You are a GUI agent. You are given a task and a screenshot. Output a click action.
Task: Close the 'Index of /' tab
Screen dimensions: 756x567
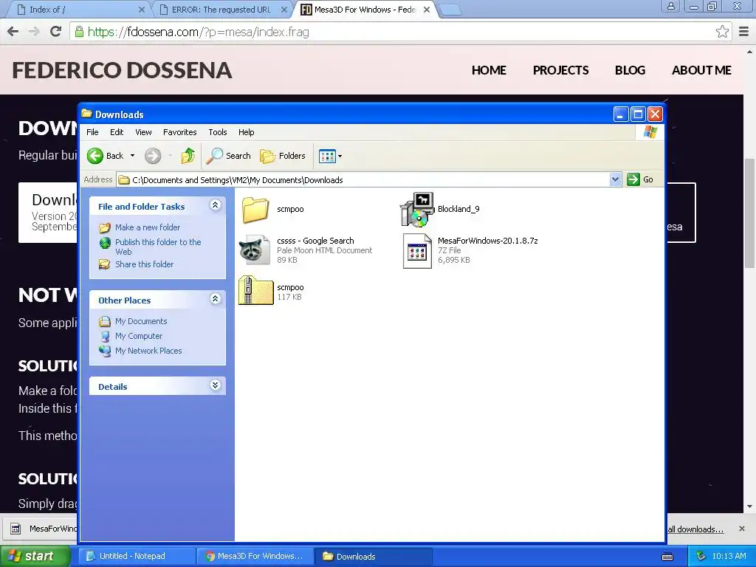[x=141, y=10]
